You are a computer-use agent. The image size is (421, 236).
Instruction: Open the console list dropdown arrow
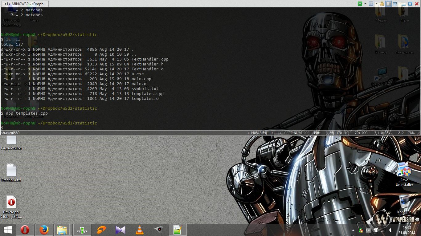point(376,4)
